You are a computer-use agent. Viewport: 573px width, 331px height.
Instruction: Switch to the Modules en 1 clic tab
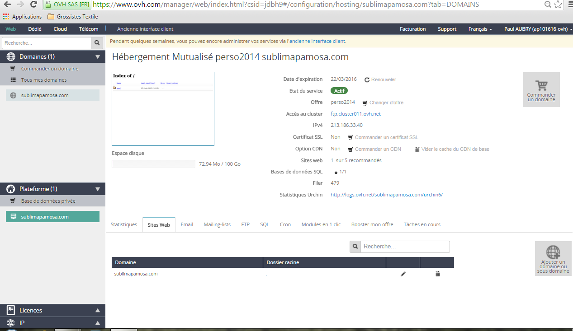click(321, 224)
